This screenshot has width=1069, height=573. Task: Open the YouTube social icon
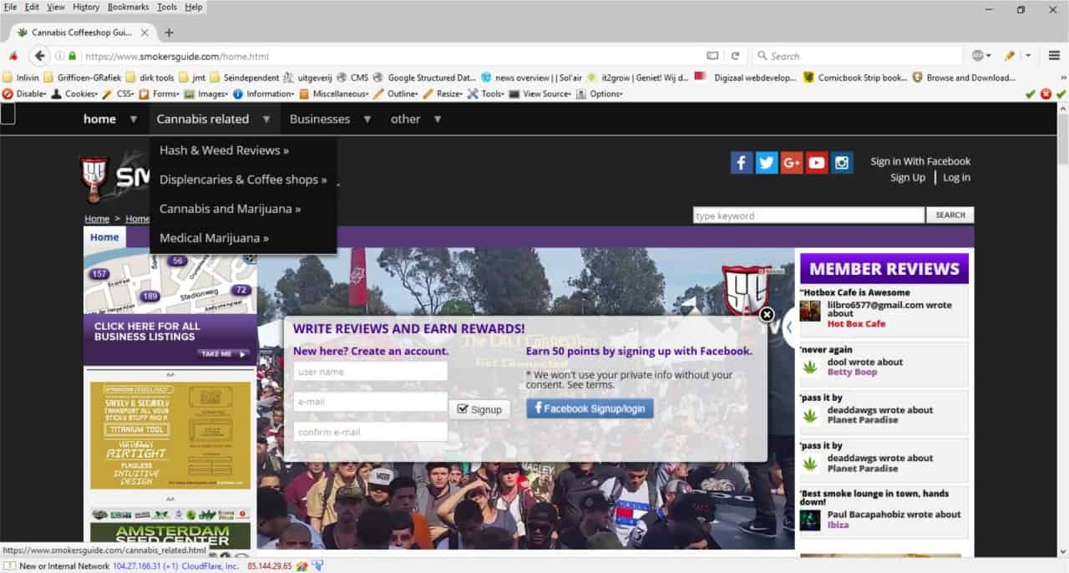tap(817, 163)
